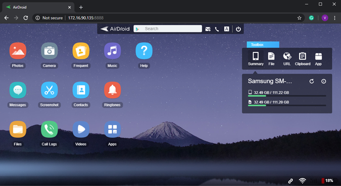This screenshot has width=341, height=186.
Task: Open the Ringtones icon
Action: pyautogui.click(x=113, y=90)
